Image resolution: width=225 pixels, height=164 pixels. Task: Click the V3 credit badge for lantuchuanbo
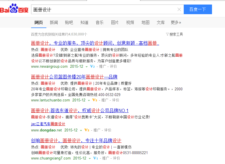click(95, 100)
